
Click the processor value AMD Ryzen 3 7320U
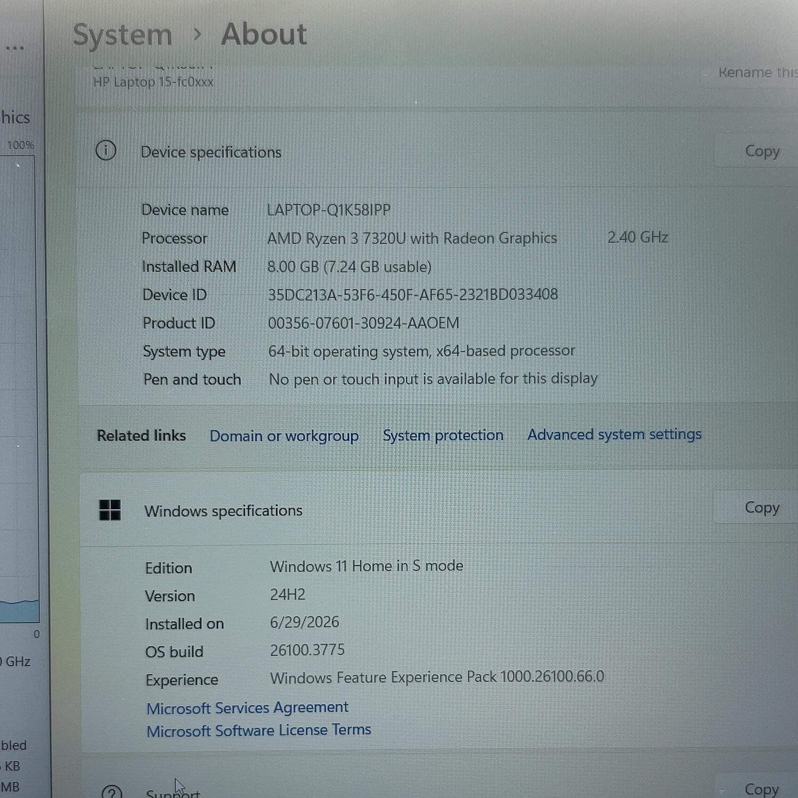(412, 238)
